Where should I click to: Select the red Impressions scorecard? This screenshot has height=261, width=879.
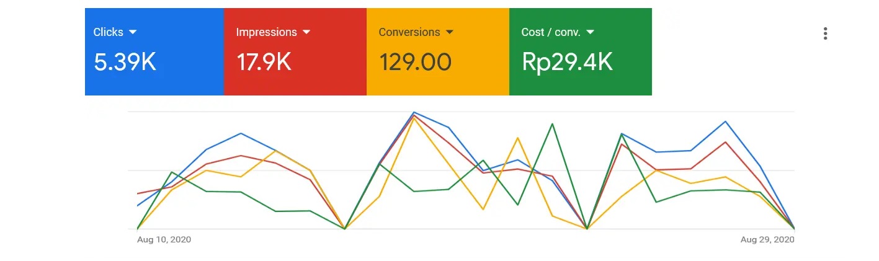point(295,51)
